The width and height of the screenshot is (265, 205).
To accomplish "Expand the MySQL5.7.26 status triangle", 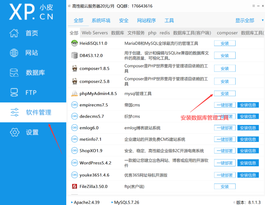I will tap(112, 202).
